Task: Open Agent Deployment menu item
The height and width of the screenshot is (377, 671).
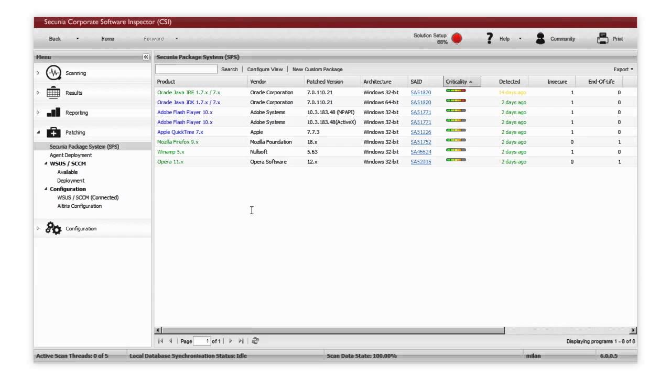Action: coord(71,155)
